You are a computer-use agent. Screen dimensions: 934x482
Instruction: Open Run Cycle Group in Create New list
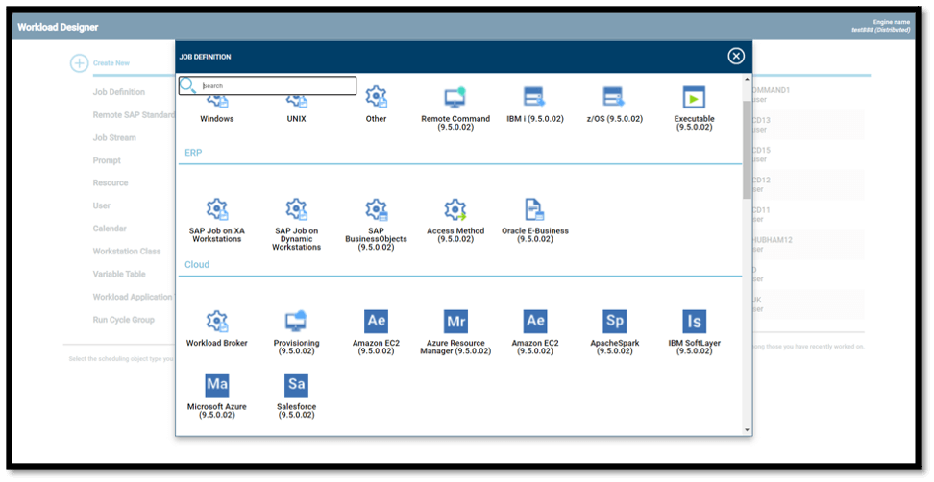tap(123, 320)
